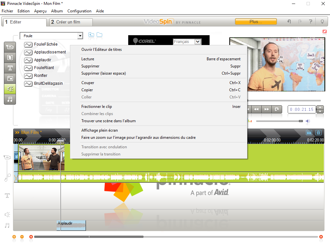Open the transitions album tab icon
330x248 pixels.
tap(10, 57)
